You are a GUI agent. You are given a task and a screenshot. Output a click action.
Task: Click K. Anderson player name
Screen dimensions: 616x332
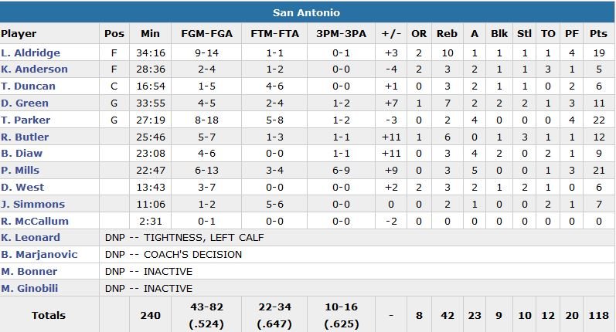[x=34, y=69]
